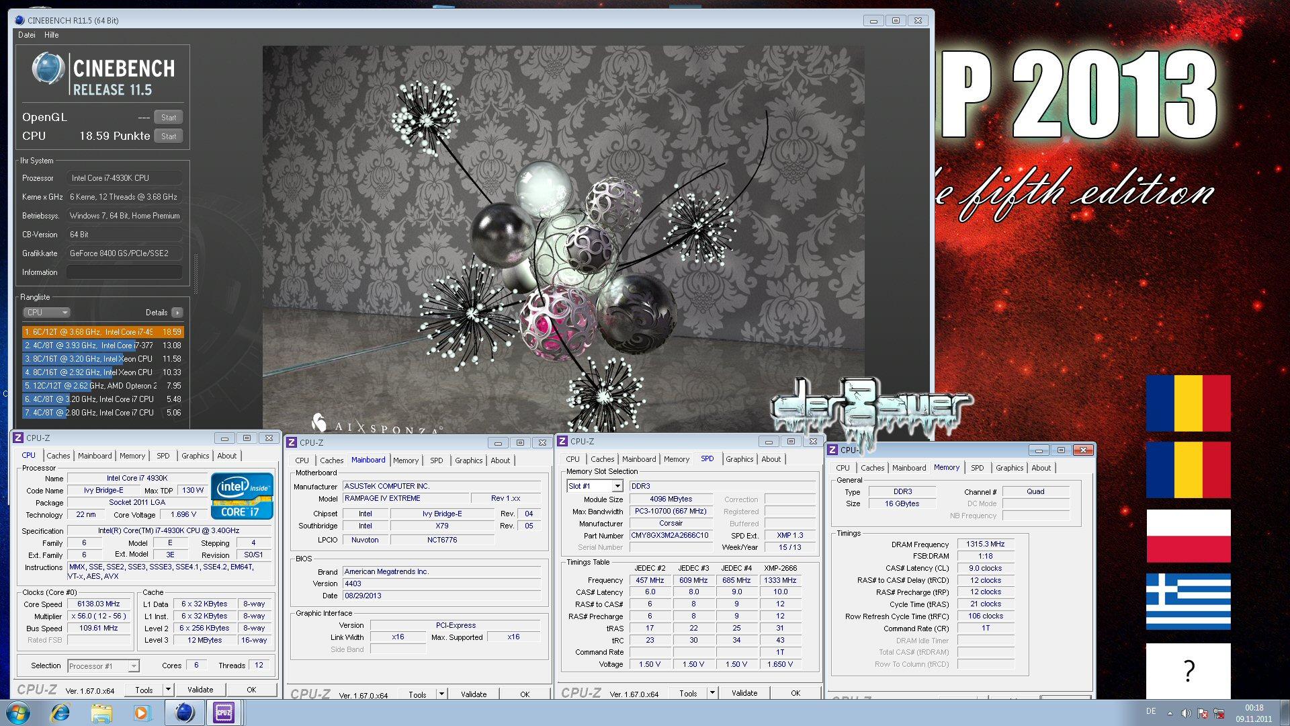Open the Rangliste CPU dropdown
Screen dimensions: 1290x726
pyautogui.click(x=46, y=313)
